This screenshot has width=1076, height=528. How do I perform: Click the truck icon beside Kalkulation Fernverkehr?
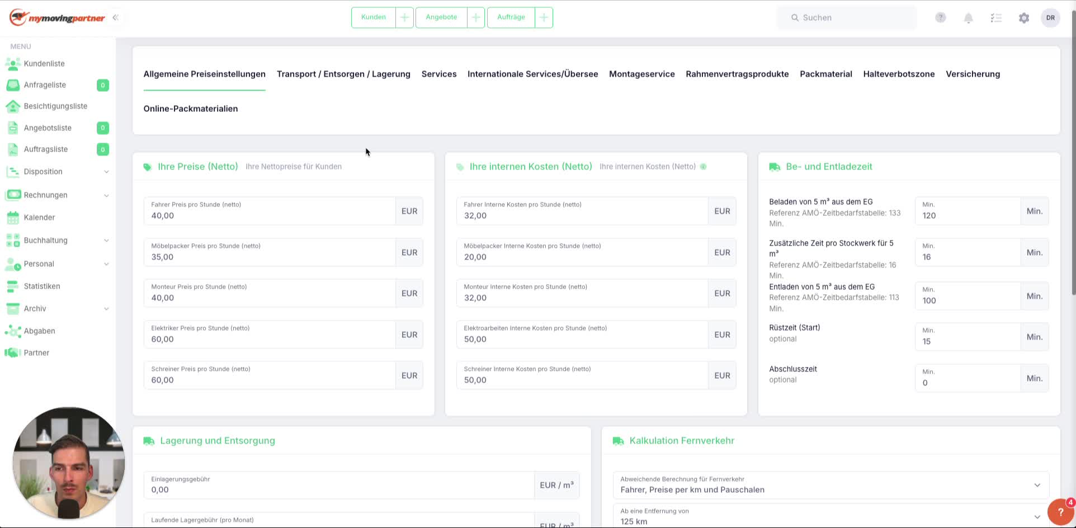(618, 441)
